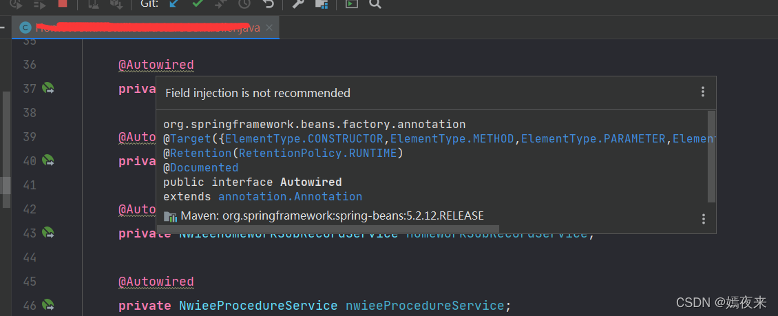
Task: Open more options dots beside Maven library
Action: (x=703, y=219)
